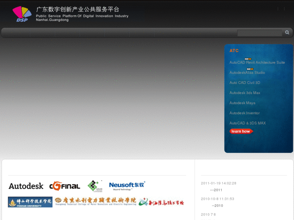Click the green GZUID diamond logo
This screenshot has width=294, height=220.
tap(95, 186)
